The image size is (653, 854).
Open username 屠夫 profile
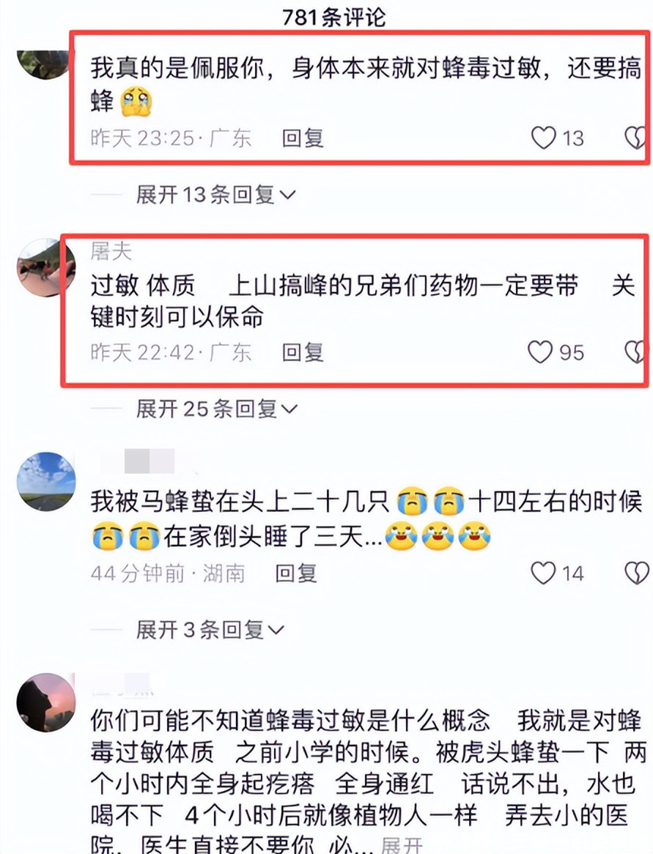pos(111,251)
